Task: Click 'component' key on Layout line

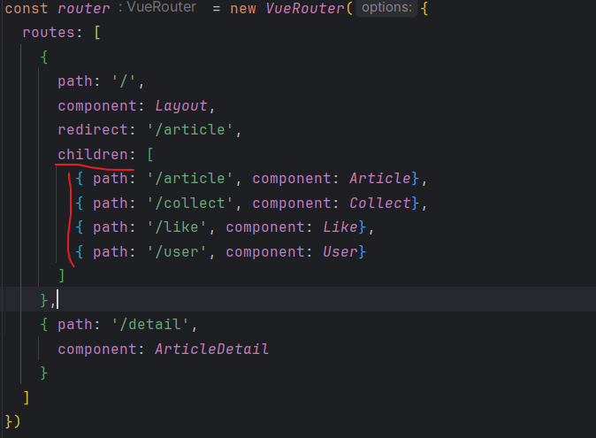Action: (x=97, y=105)
